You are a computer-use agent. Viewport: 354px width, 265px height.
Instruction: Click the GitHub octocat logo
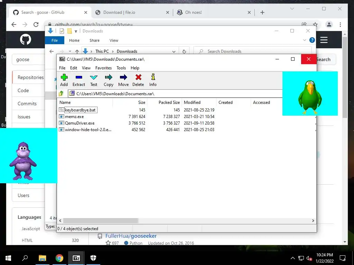(26, 39)
